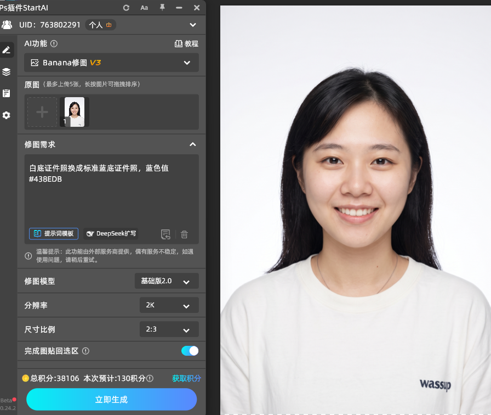
Task: Open the 尺寸比例 2:3 dropdown
Action: (169, 329)
